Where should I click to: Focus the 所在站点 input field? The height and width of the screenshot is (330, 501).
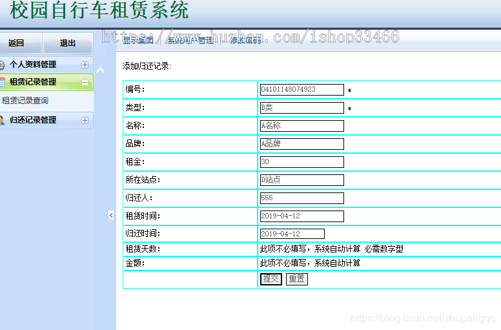[302, 180]
